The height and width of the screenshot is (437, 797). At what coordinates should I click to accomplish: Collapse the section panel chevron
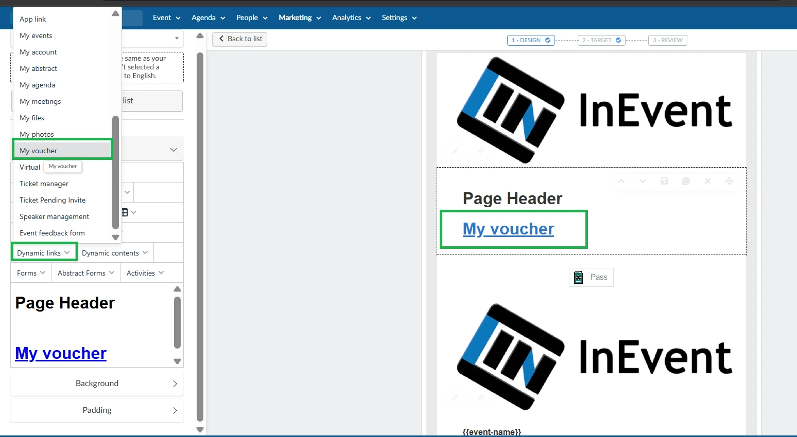click(x=174, y=150)
